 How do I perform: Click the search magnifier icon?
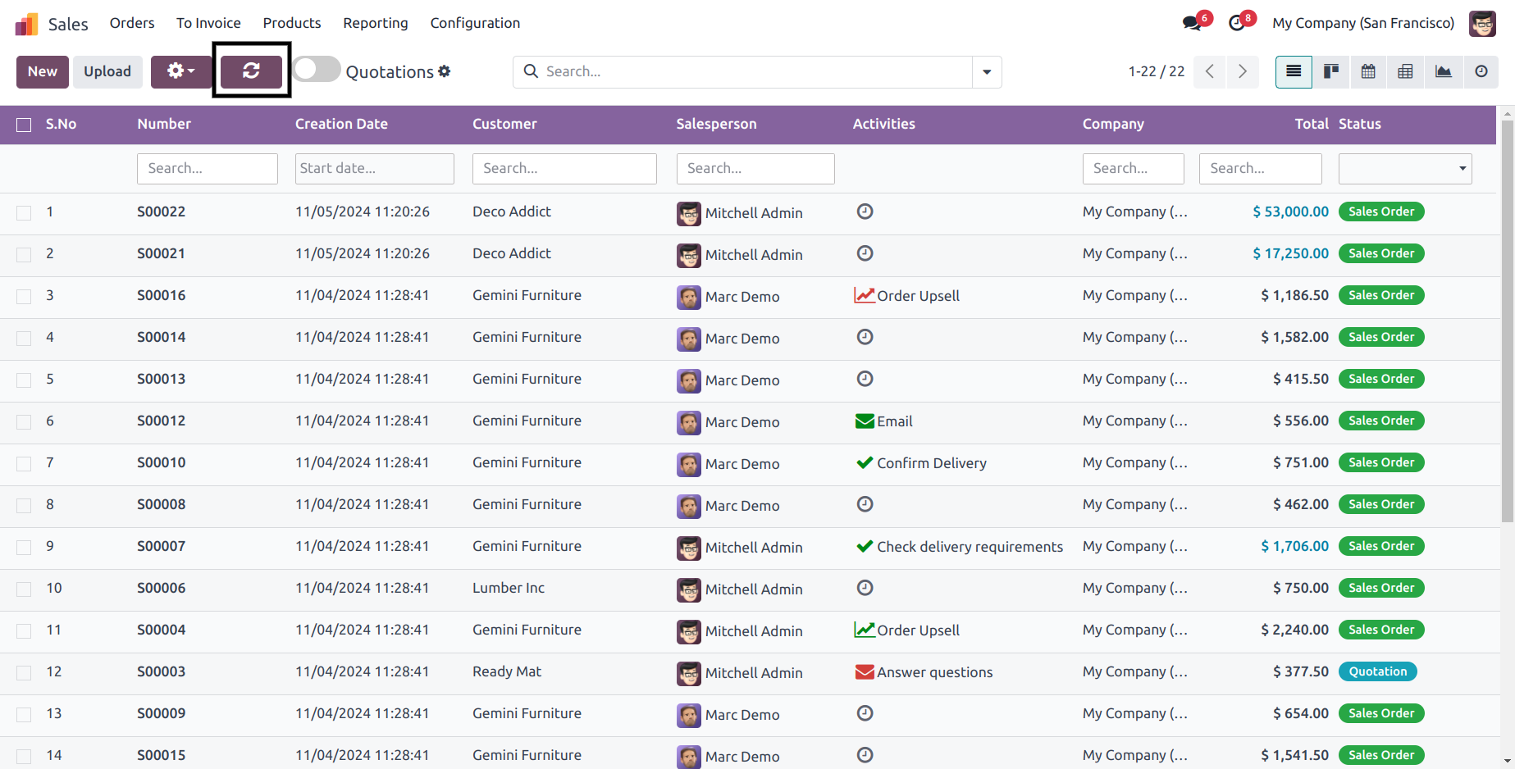pyautogui.click(x=531, y=71)
